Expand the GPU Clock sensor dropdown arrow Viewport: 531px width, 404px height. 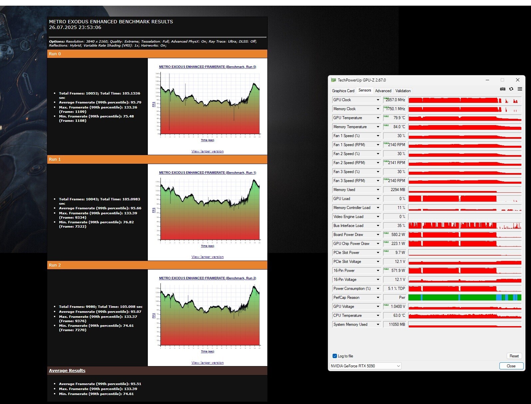[378, 100]
